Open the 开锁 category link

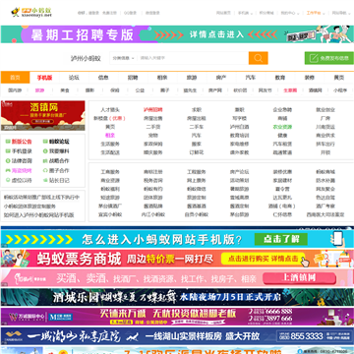coord(325,152)
